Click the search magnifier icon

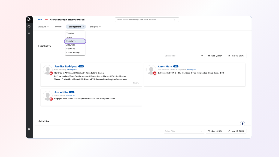click(174, 20)
